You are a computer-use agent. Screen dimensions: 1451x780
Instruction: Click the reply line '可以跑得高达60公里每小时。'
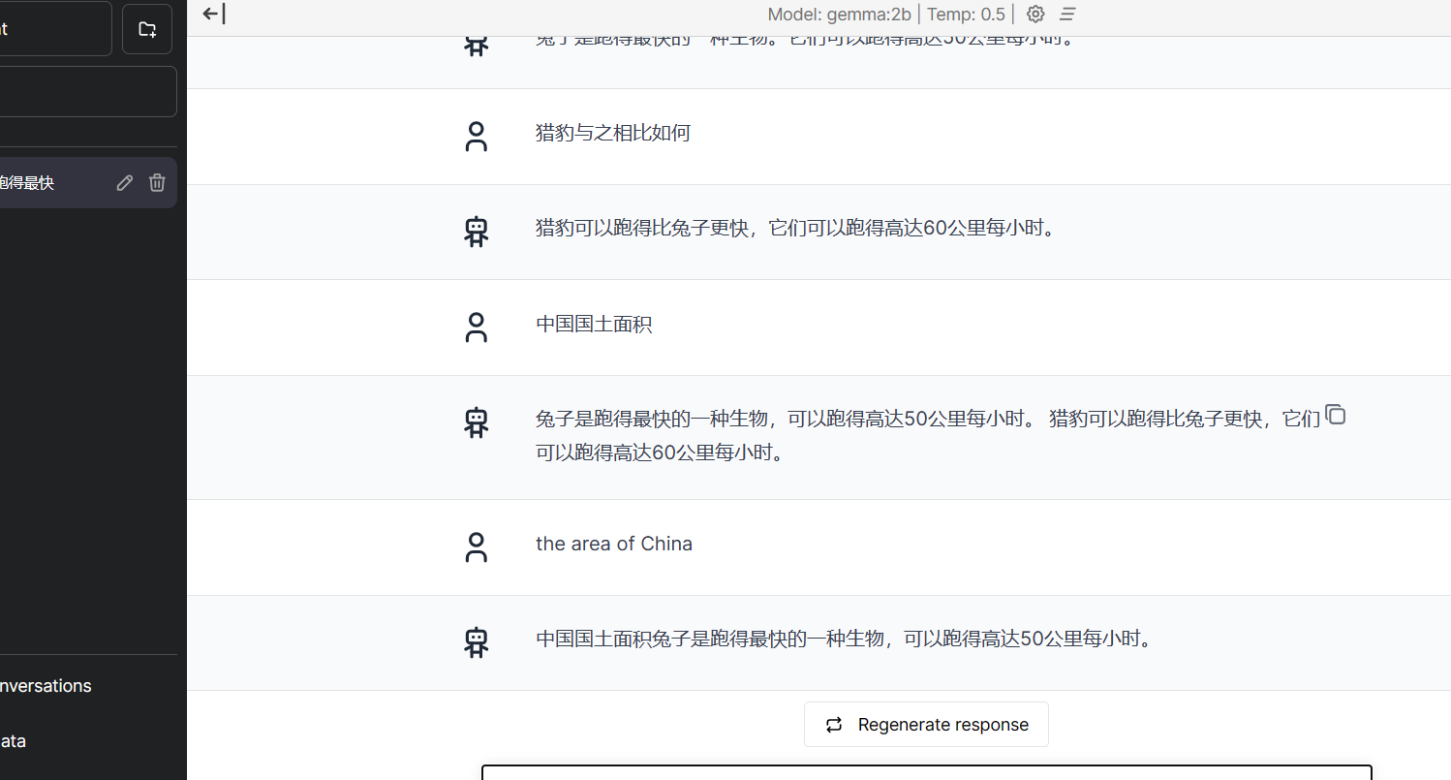click(x=660, y=452)
